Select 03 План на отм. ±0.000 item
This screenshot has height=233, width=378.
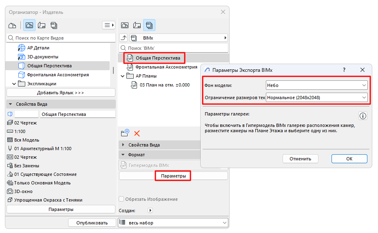pos(161,85)
